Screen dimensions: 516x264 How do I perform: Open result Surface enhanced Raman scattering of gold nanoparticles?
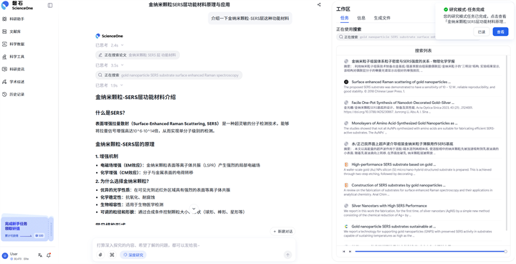[401, 82]
